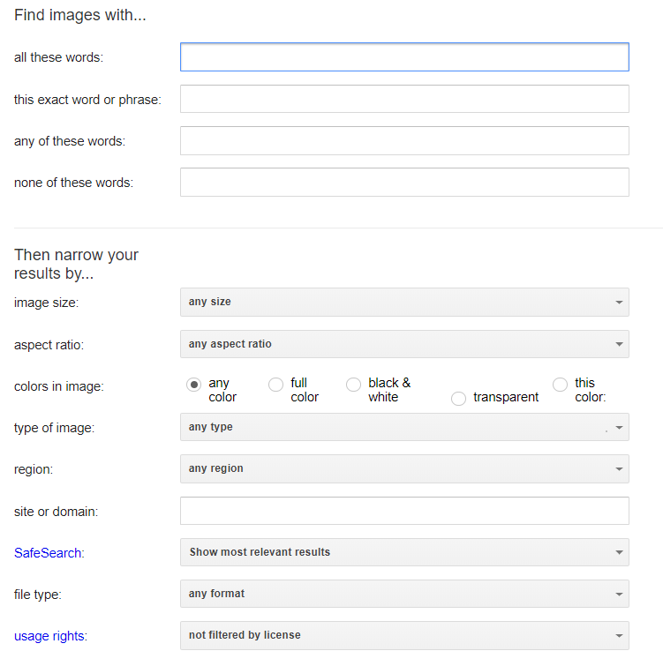Choose the 'black & white' radio button
The image size is (663, 666).
(x=354, y=385)
